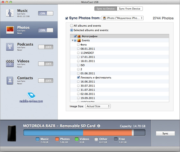The height and width of the screenshot is (152, 180).
Task: Click the Capacity: 14.70 GB label
Action: [x=132, y=126]
